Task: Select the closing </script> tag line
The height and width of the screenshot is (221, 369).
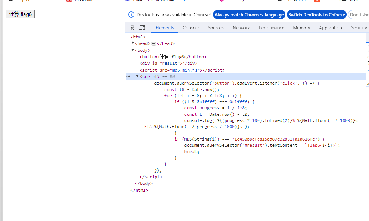Action: click(151, 177)
